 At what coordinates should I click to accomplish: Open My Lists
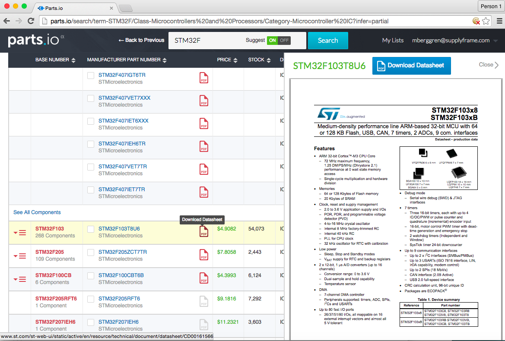[393, 40]
